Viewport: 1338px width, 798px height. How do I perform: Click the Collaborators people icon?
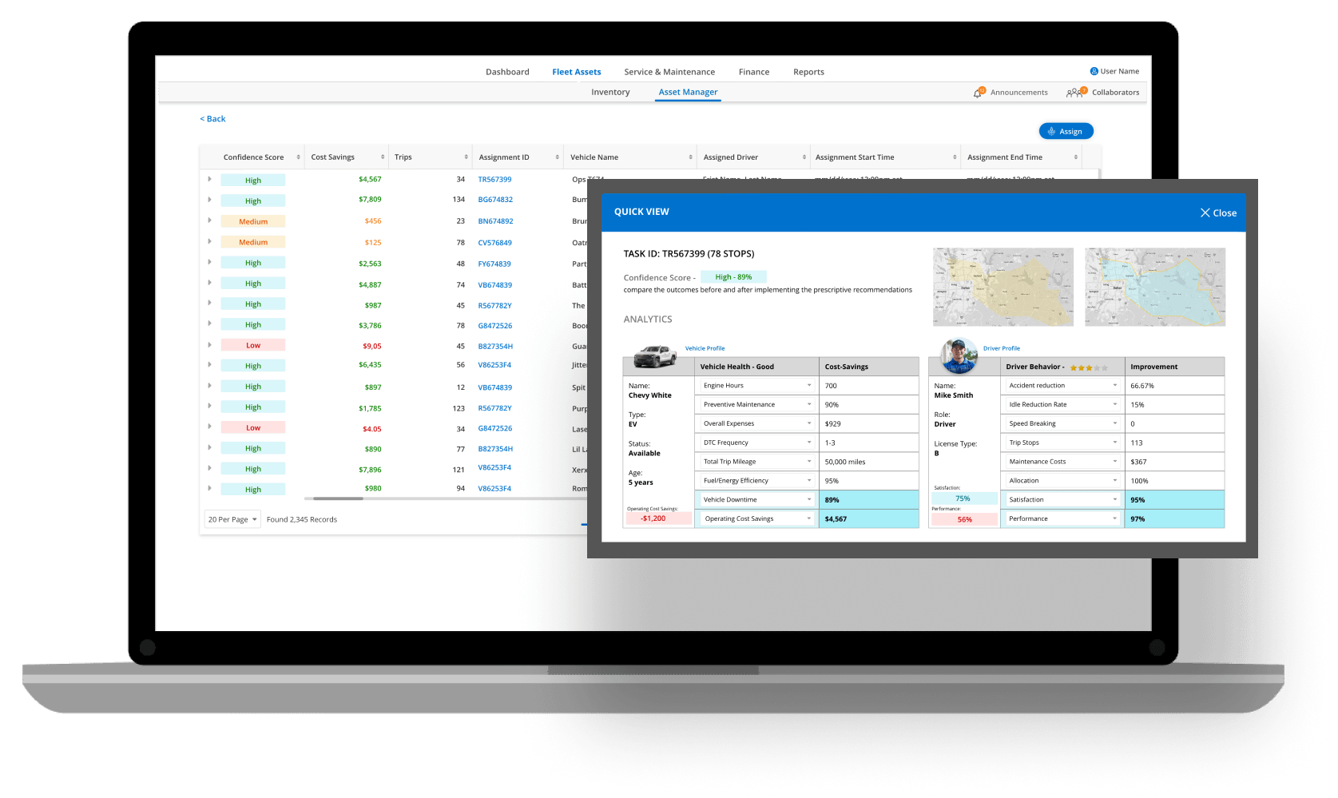[1076, 93]
